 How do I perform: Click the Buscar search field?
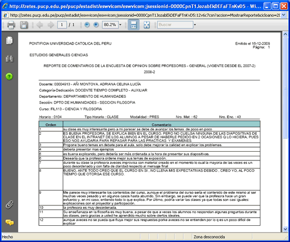coord(175,25)
